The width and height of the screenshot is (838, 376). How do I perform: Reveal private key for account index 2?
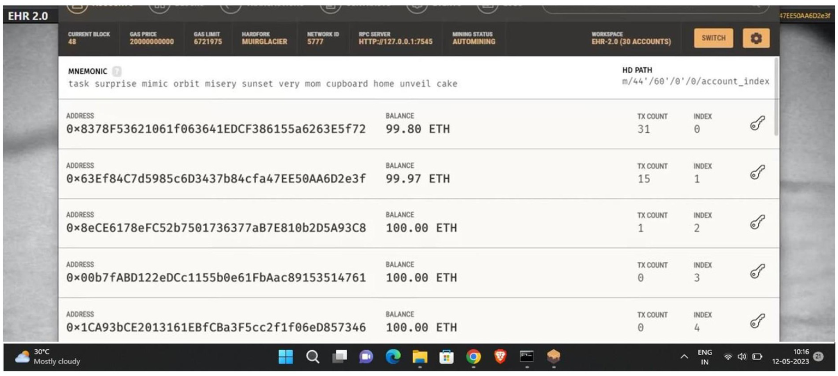tap(757, 222)
